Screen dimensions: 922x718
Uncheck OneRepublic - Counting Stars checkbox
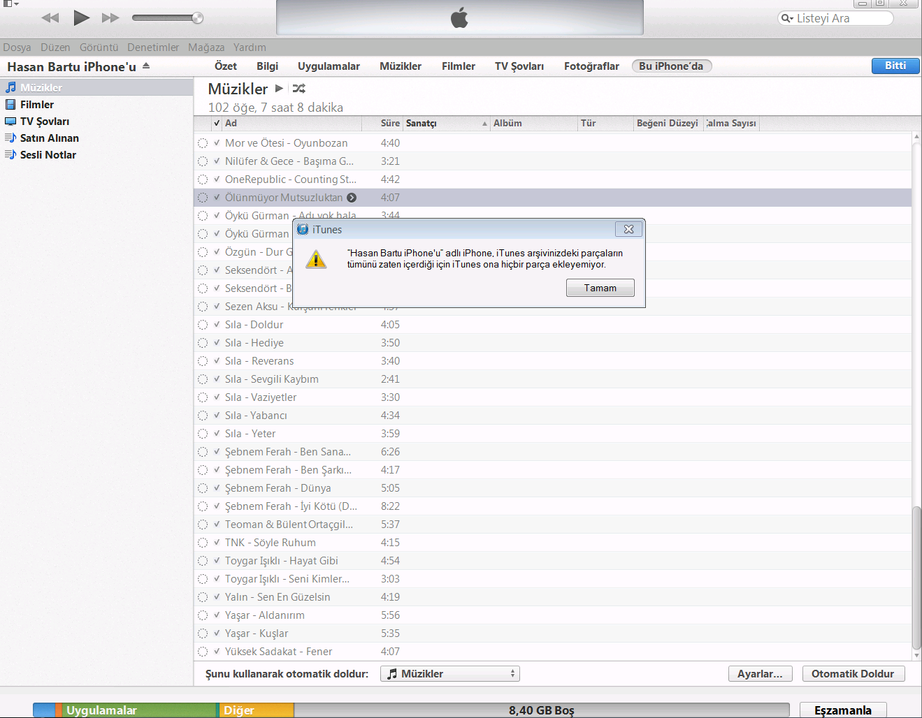coord(217,179)
